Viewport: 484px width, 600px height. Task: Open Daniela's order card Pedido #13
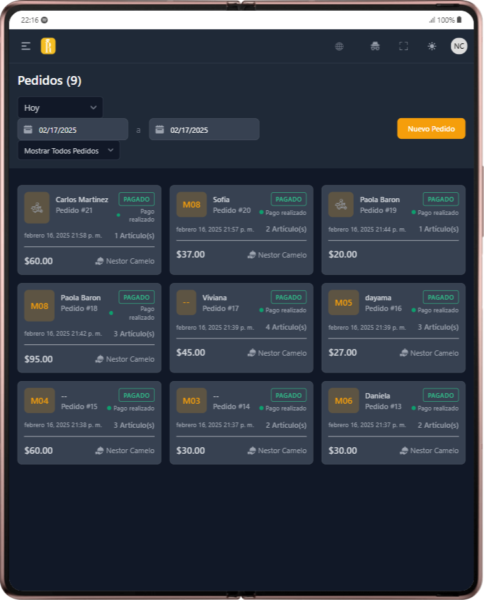[393, 423]
